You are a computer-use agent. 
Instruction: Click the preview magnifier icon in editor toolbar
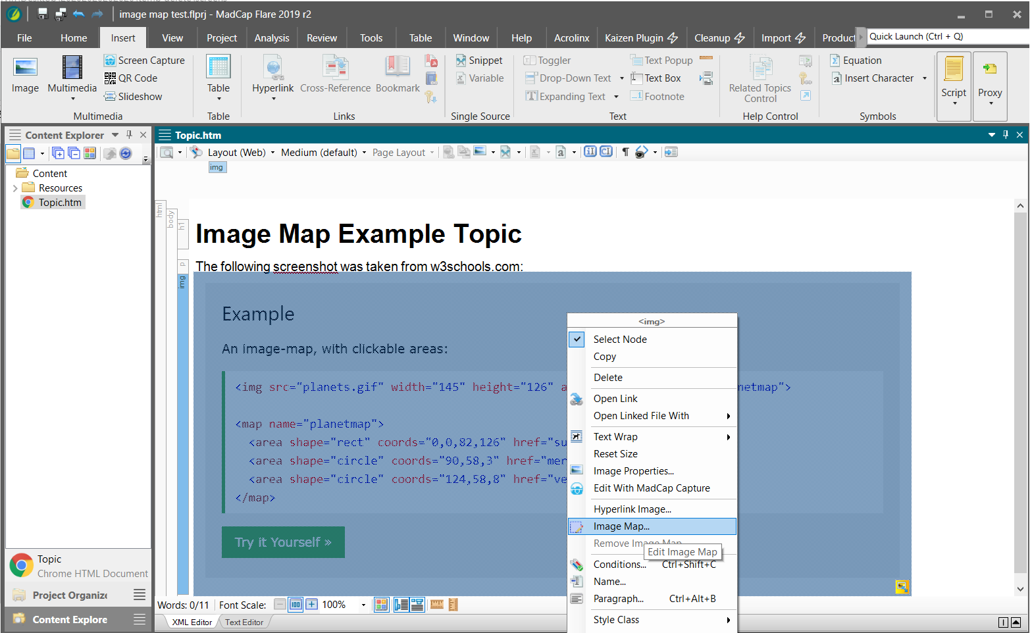click(167, 152)
